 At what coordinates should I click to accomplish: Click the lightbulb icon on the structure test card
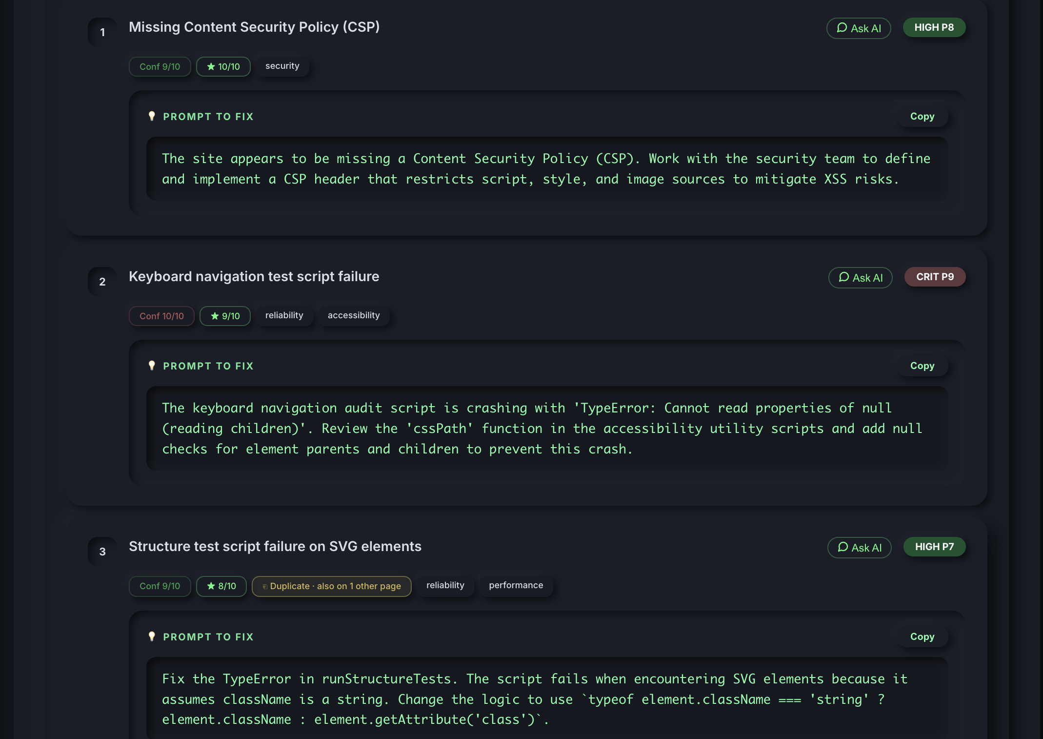pos(152,636)
